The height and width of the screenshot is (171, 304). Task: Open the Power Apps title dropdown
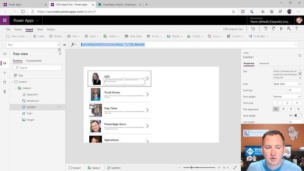point(26,20)
